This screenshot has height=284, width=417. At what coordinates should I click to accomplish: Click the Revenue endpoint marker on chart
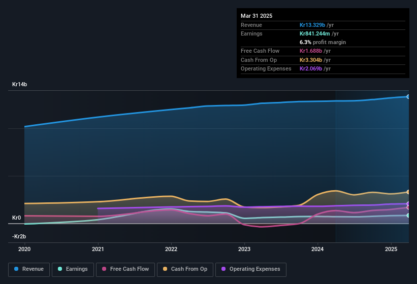point(408,97)
